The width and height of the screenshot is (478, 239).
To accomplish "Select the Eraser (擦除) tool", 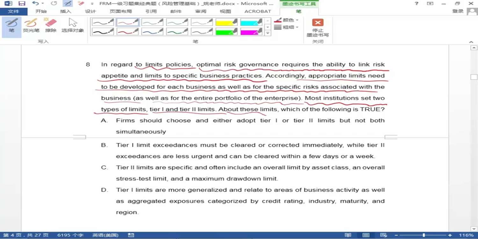I will coord(51,26).
